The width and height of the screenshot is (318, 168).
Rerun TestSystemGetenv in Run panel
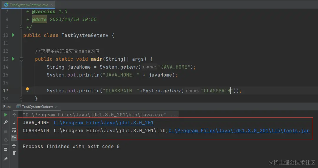pyautogui.click(x=6, y=115)
